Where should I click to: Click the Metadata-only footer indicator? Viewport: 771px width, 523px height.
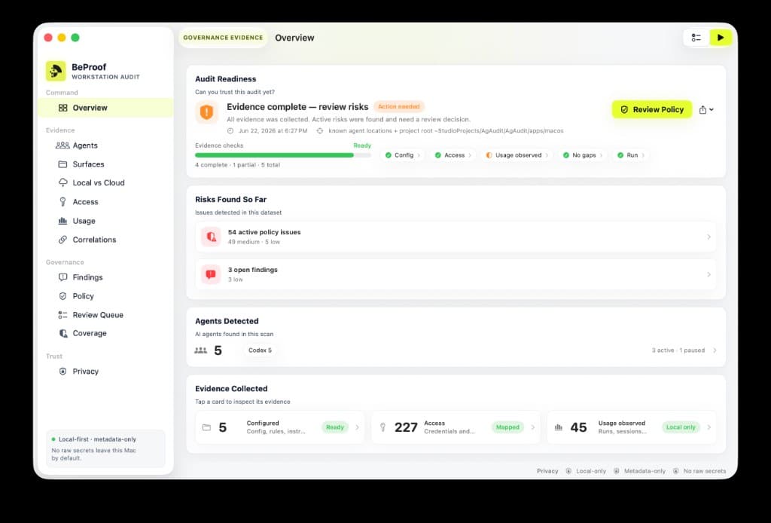pos(640,471)
